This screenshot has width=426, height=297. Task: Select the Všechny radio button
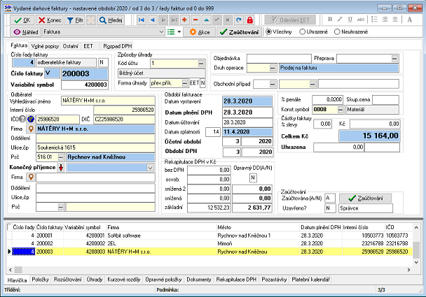click(268, 31)
